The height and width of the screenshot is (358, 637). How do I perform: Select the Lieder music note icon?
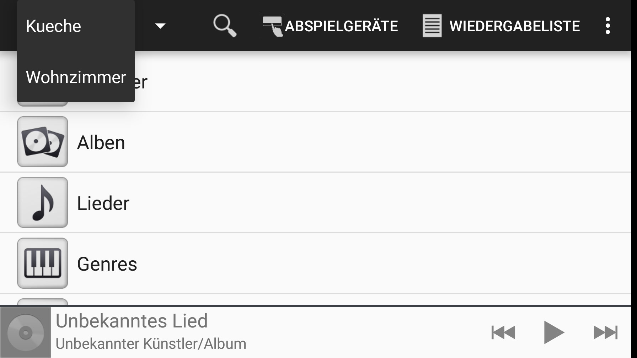pos(43,202)
